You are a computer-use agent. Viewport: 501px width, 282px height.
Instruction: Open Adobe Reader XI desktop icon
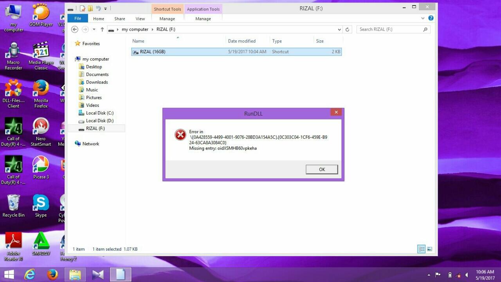tap(13, 247)
